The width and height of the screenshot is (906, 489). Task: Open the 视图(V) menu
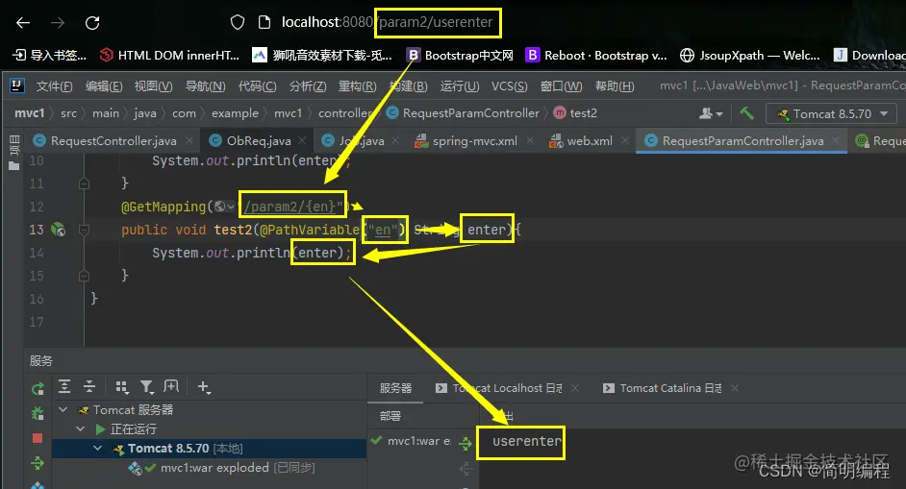[x=153, y=86]
